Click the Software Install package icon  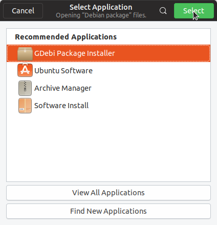click(x=25, y=106)
